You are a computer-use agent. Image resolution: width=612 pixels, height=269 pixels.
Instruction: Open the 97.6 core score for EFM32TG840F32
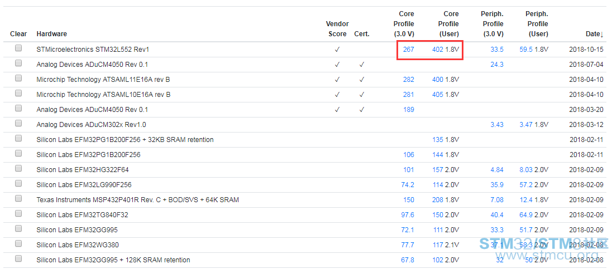click(x=408, y=214)
